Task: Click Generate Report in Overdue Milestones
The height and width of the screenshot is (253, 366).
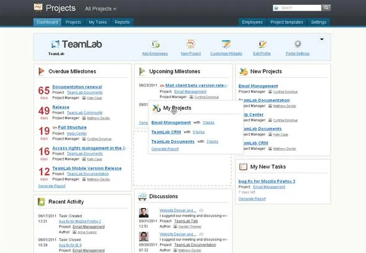Action: (x=52, y=186)
